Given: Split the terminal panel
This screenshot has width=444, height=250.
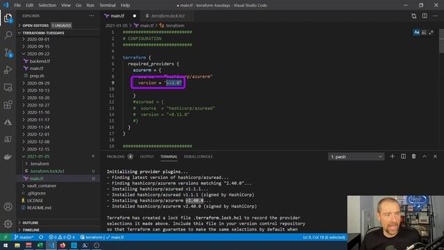Looking at the screenshot, I should pyautogui.click(x=403, y=156).
